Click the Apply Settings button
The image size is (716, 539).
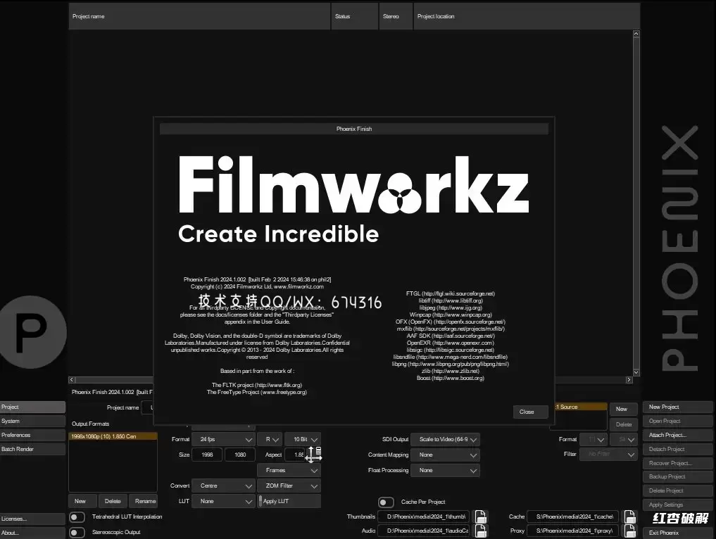(678, 505)
